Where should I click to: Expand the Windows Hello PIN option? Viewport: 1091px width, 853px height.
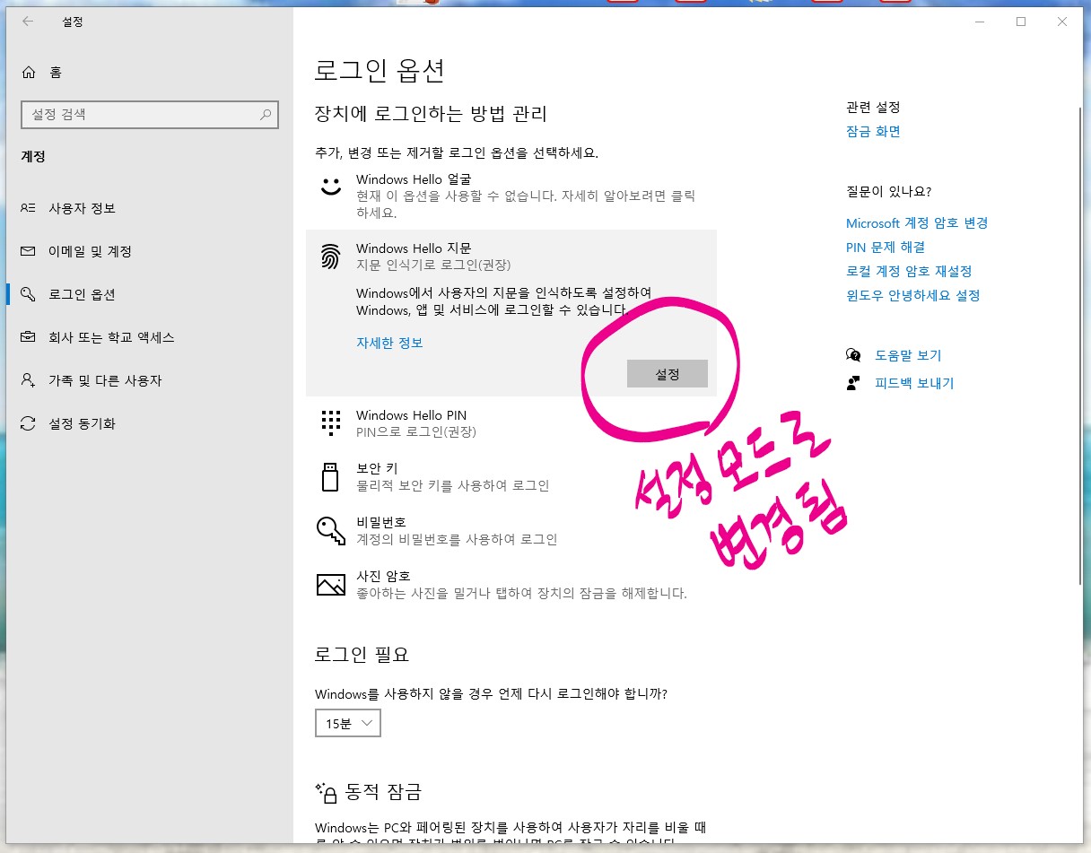511,423
